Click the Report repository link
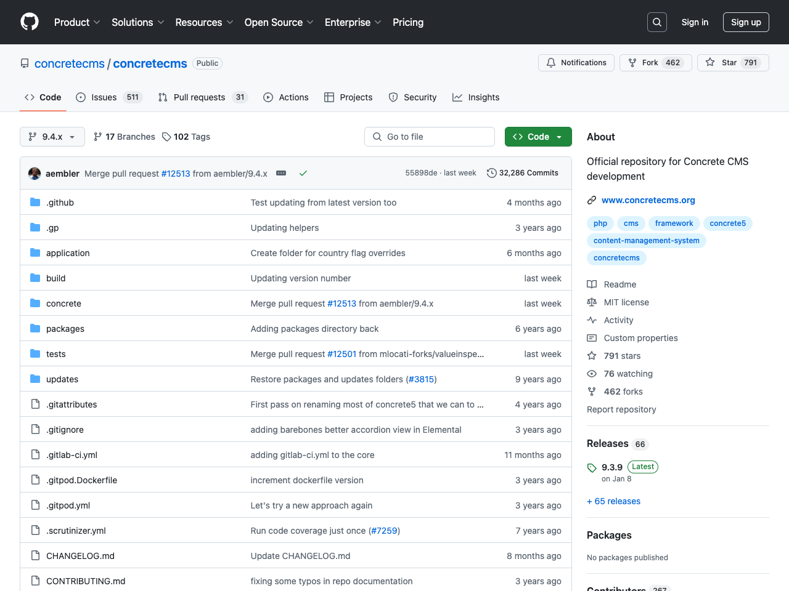 (621, 409)
